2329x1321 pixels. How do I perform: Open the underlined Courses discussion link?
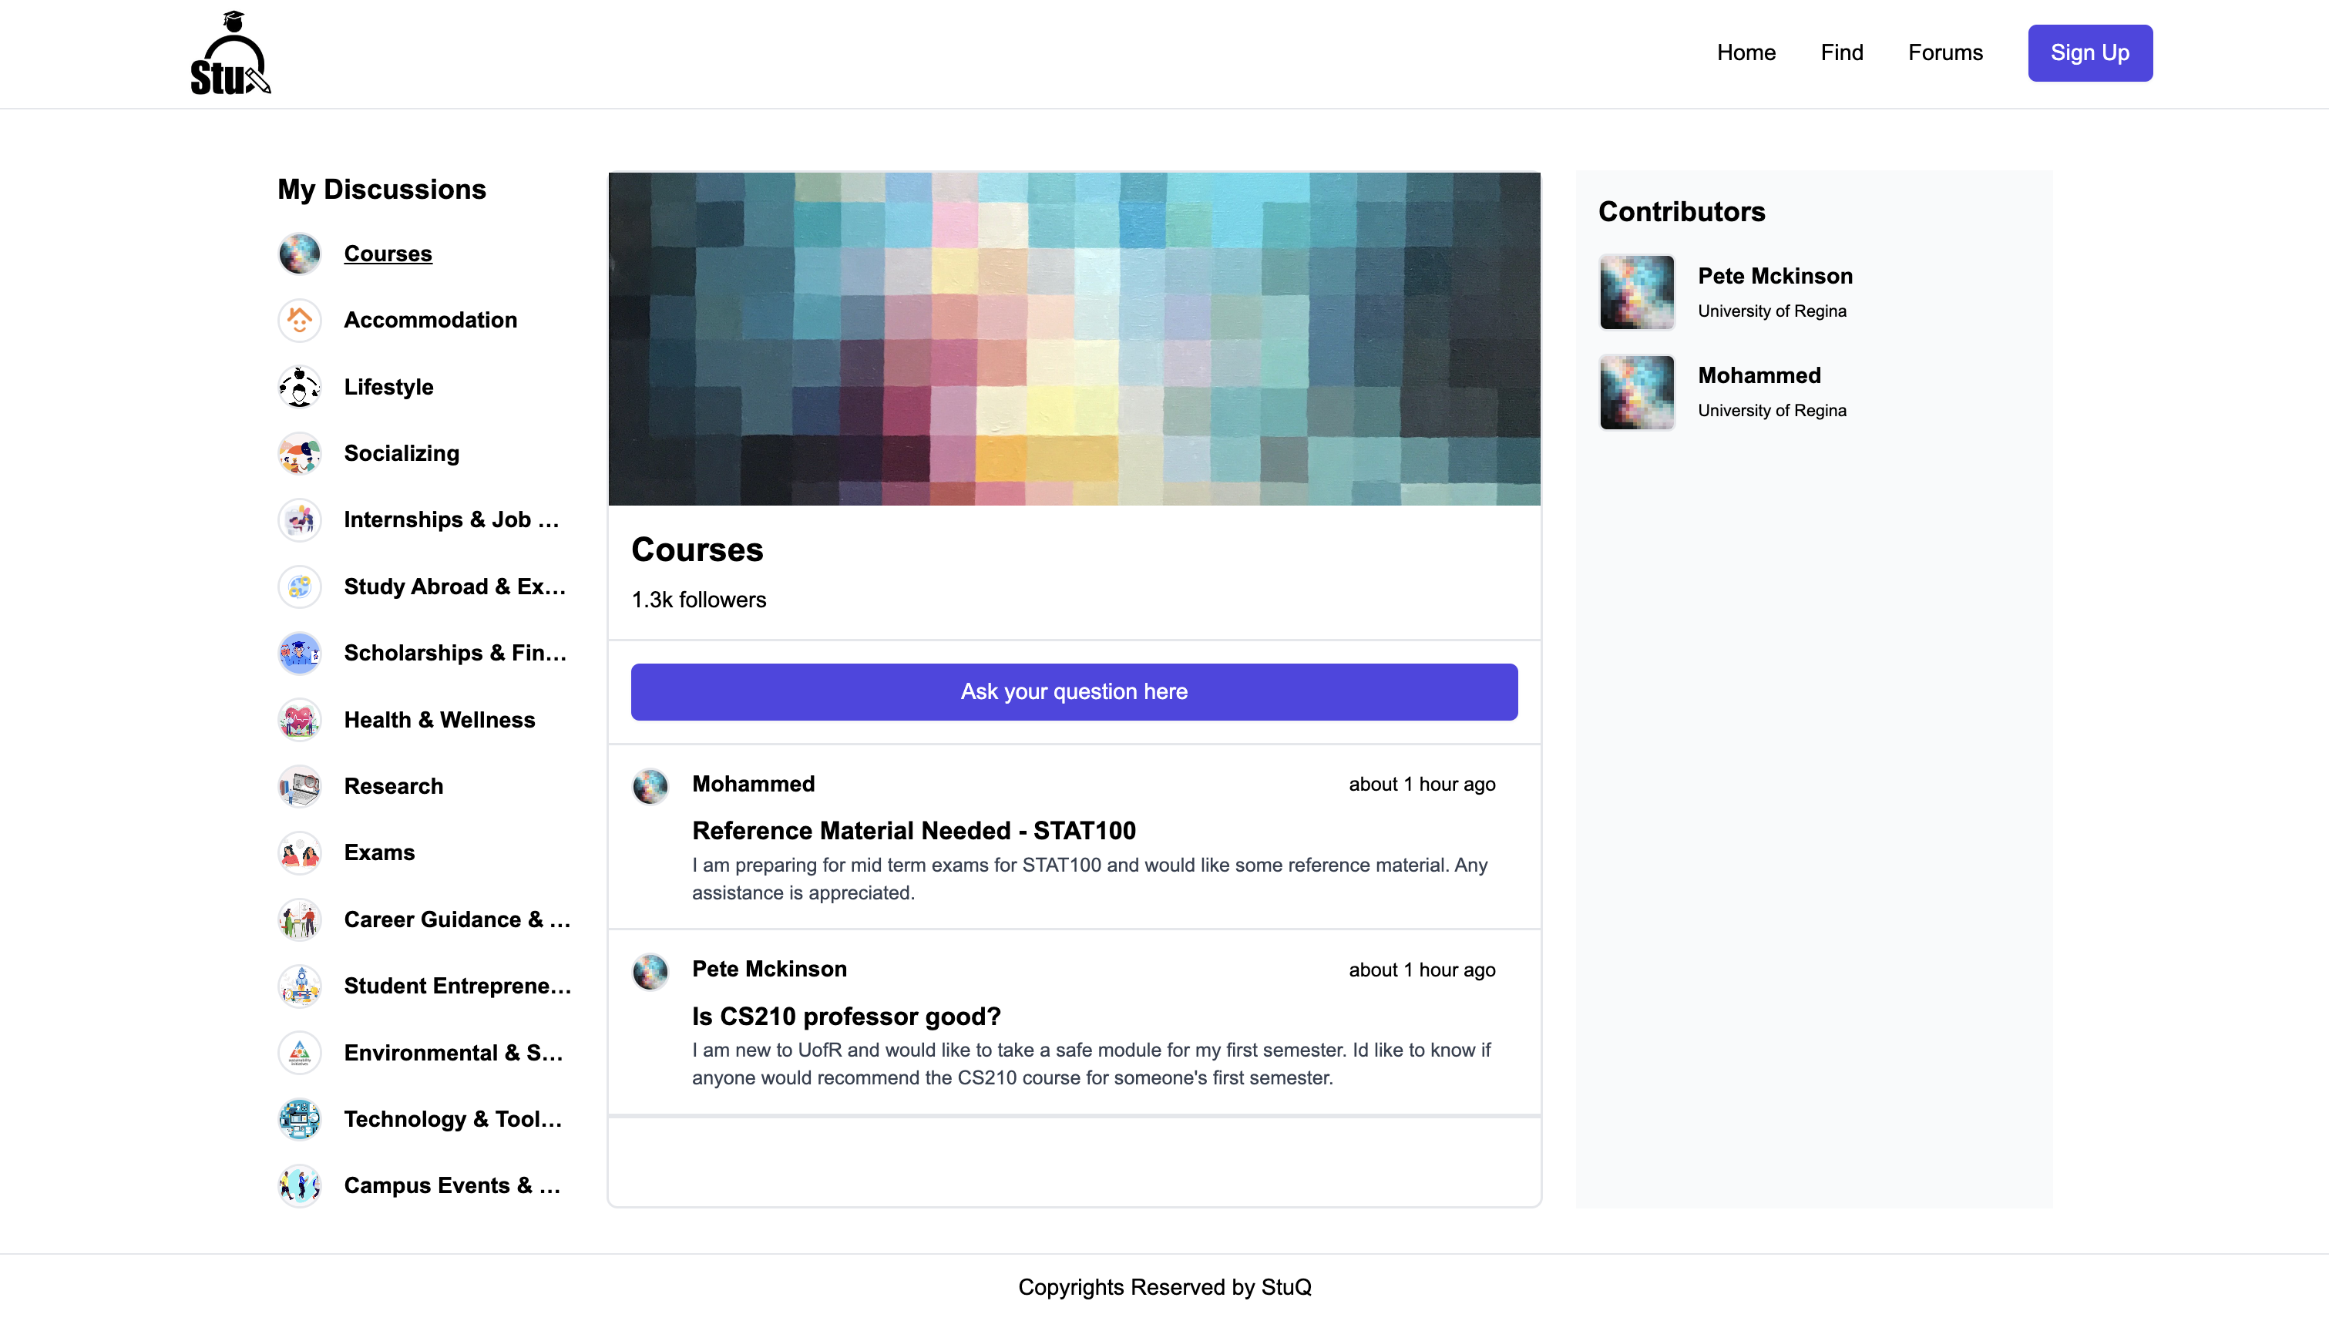[x=388, y=254]
